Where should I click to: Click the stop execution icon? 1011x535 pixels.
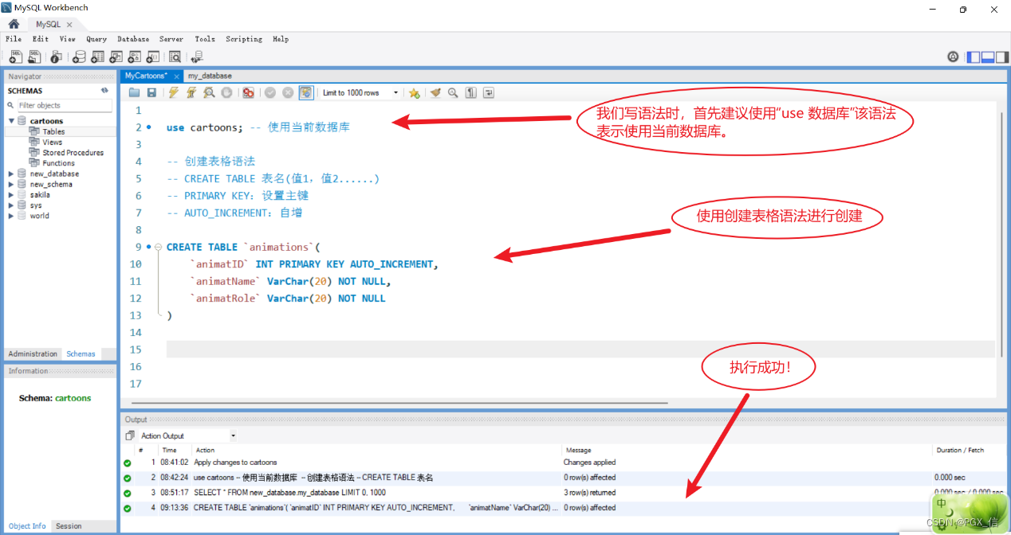point(226,92)
